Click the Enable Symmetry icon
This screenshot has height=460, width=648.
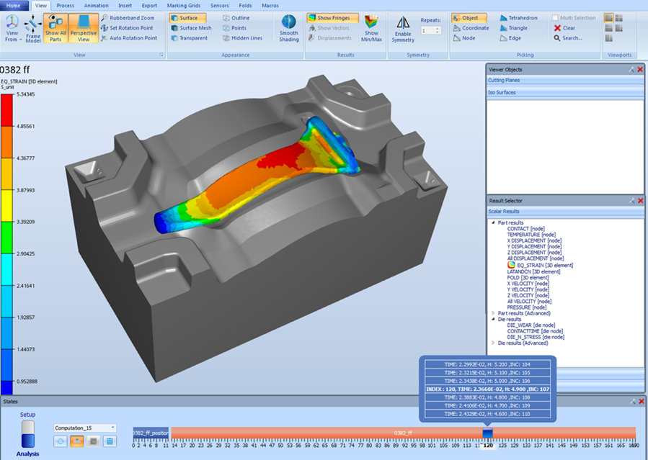coord(403,28)
